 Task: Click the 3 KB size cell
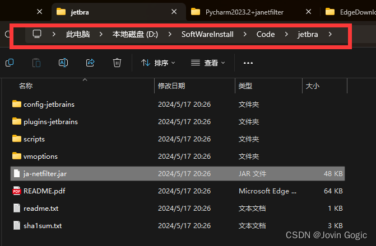pyautogui.click(x=335, y=226)
